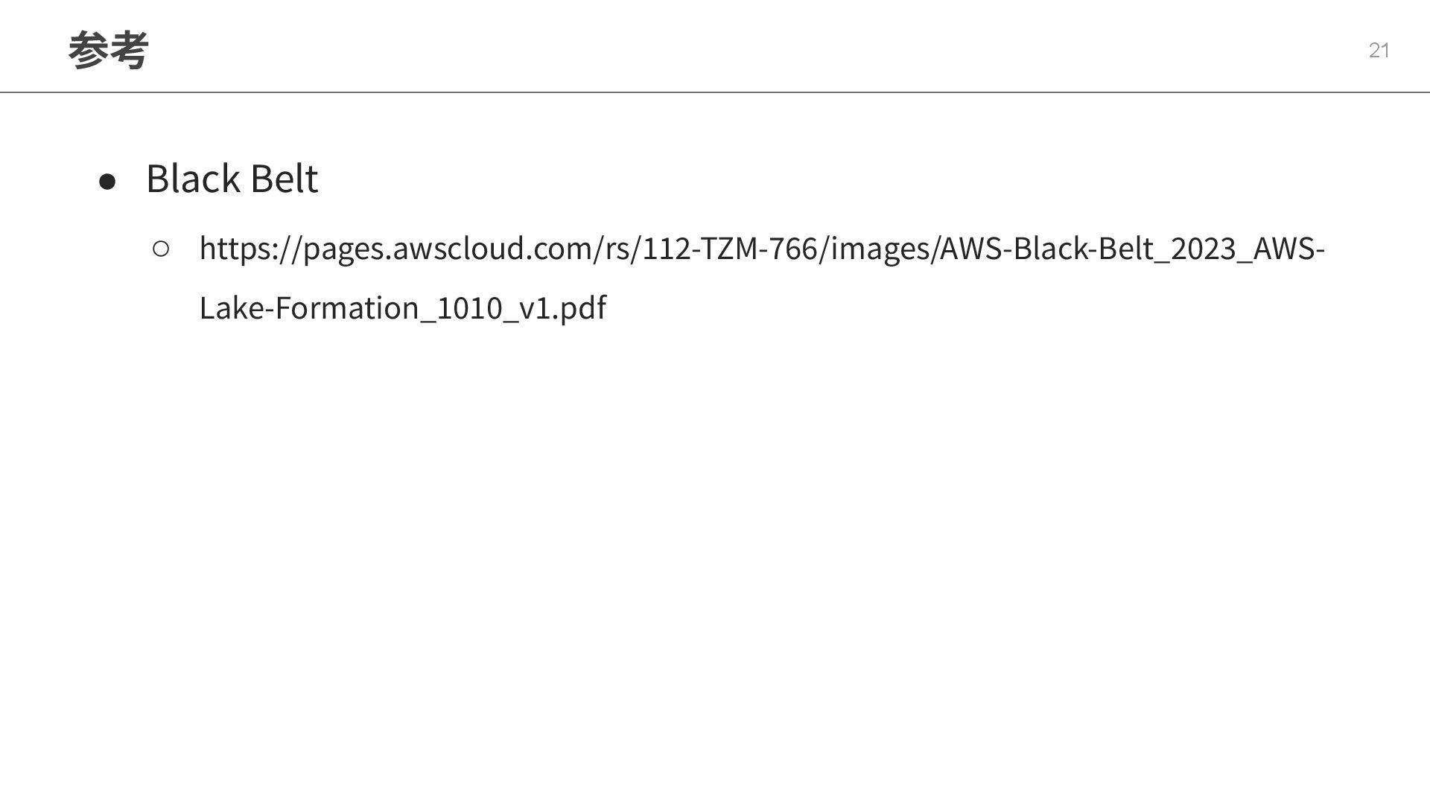Click the word Belt in the bullet heading
The height and width of the screenshot is (804, 1430).
[285, 178]
